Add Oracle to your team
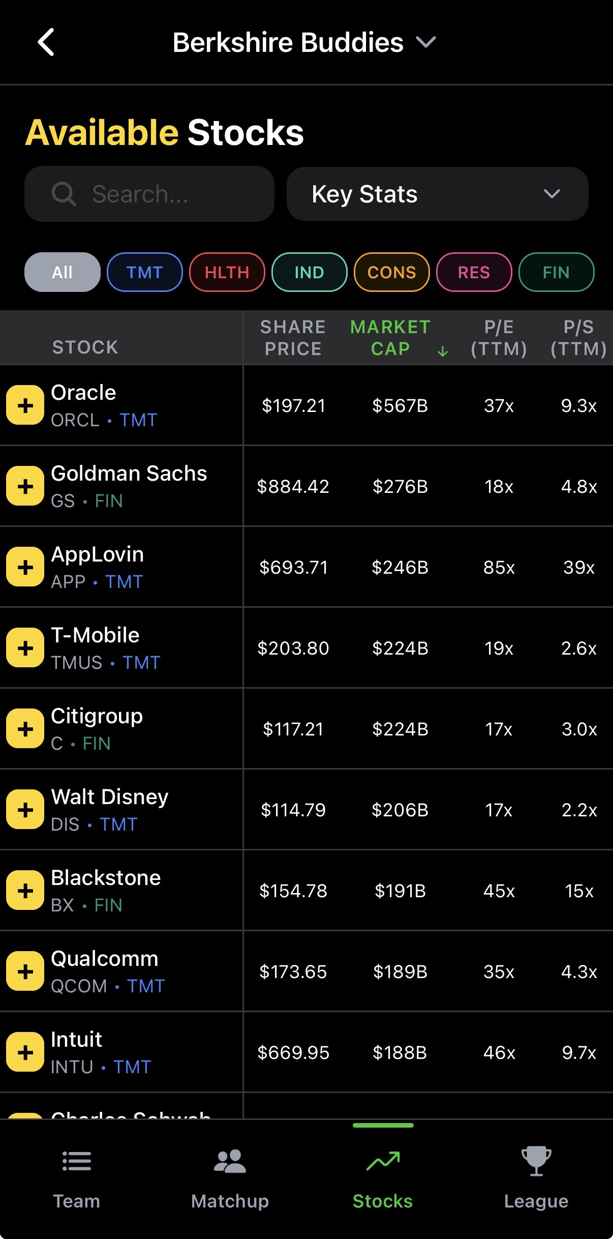 (24, 405)
